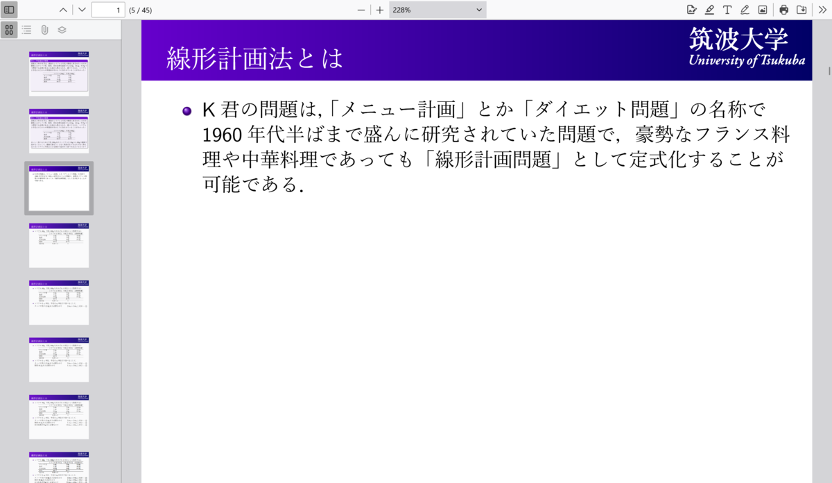The width and height of the screenshot is (832, 483).
Task: Click the page number input field
Action: (x=108, y=10)
